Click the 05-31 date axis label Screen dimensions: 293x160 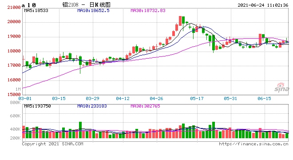click(230, 98)
